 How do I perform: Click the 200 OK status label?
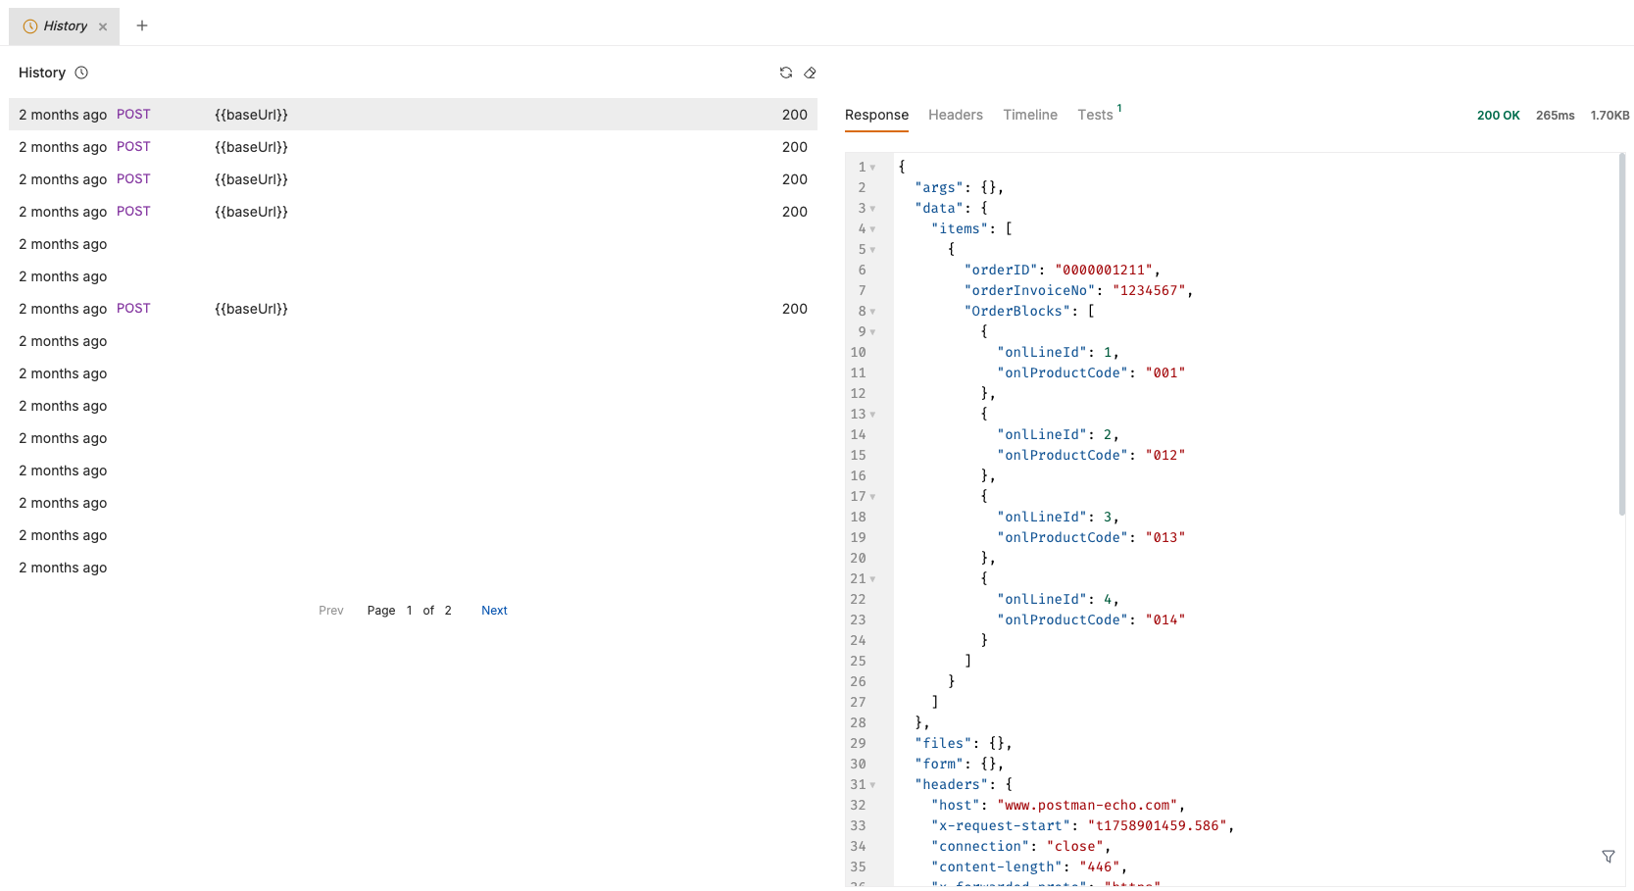click(x=1498, y=115)
